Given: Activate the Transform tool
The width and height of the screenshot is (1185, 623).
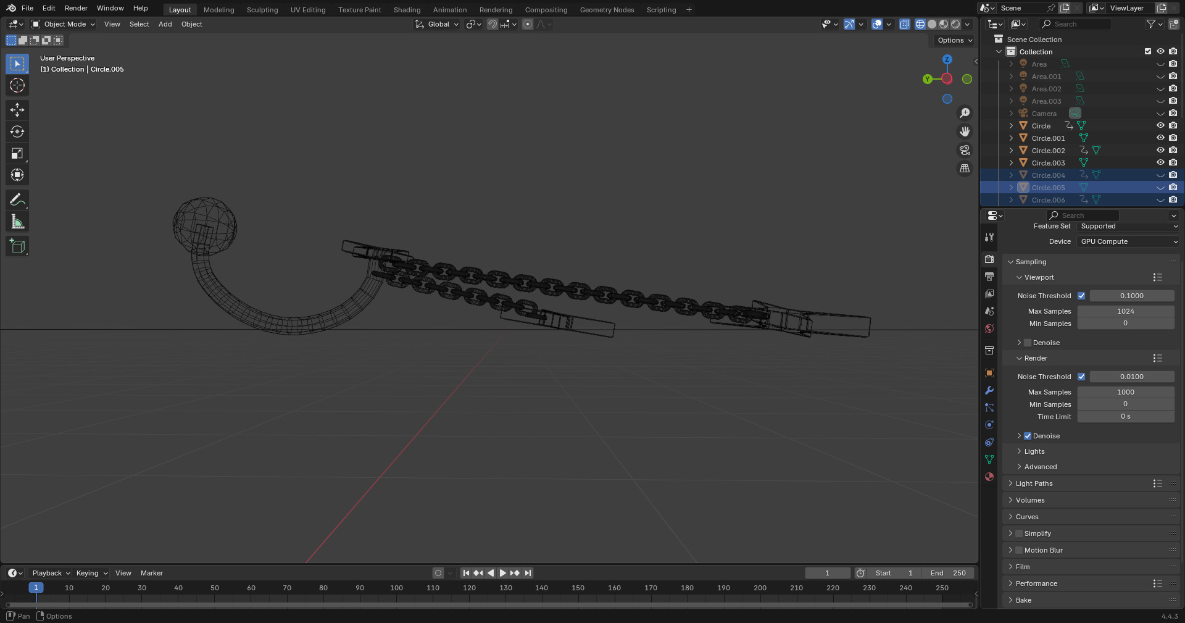Looking at the screenshot, I should click(17, 175).
